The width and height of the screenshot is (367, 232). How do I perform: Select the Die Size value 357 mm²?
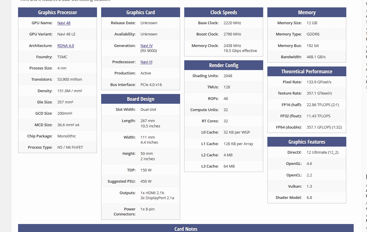[65, 102]
